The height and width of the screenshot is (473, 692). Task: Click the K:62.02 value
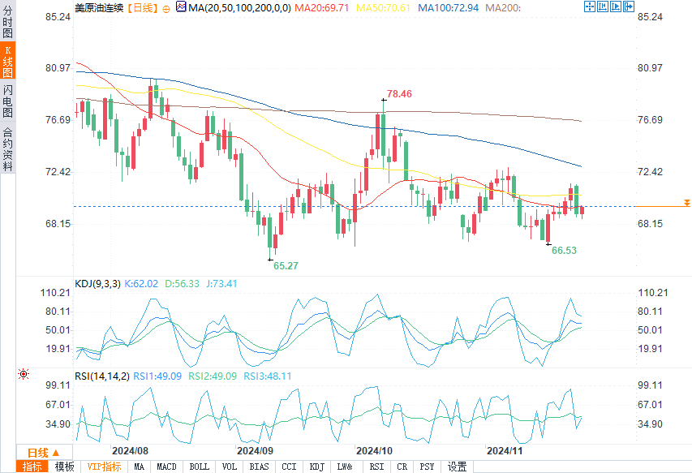point(141,284)
